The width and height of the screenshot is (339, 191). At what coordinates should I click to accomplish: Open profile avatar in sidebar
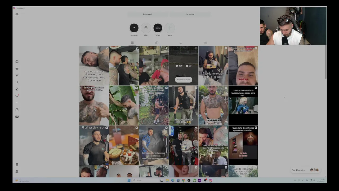click(x=17, y=116)
